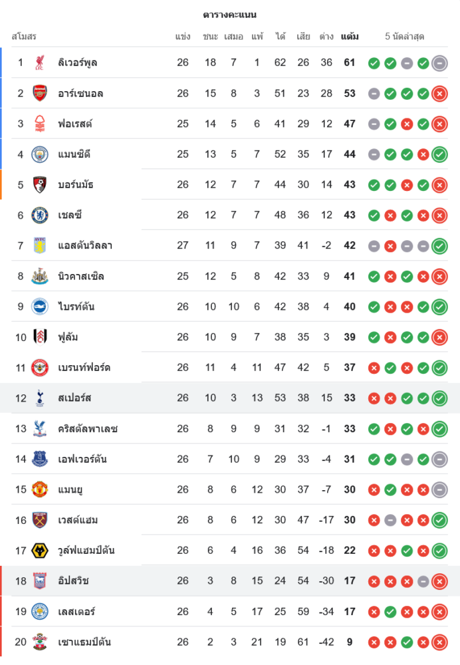Click the Tottenham Spurs crest
The height and width of the screenshot is (665, 460).
(40, 398)
